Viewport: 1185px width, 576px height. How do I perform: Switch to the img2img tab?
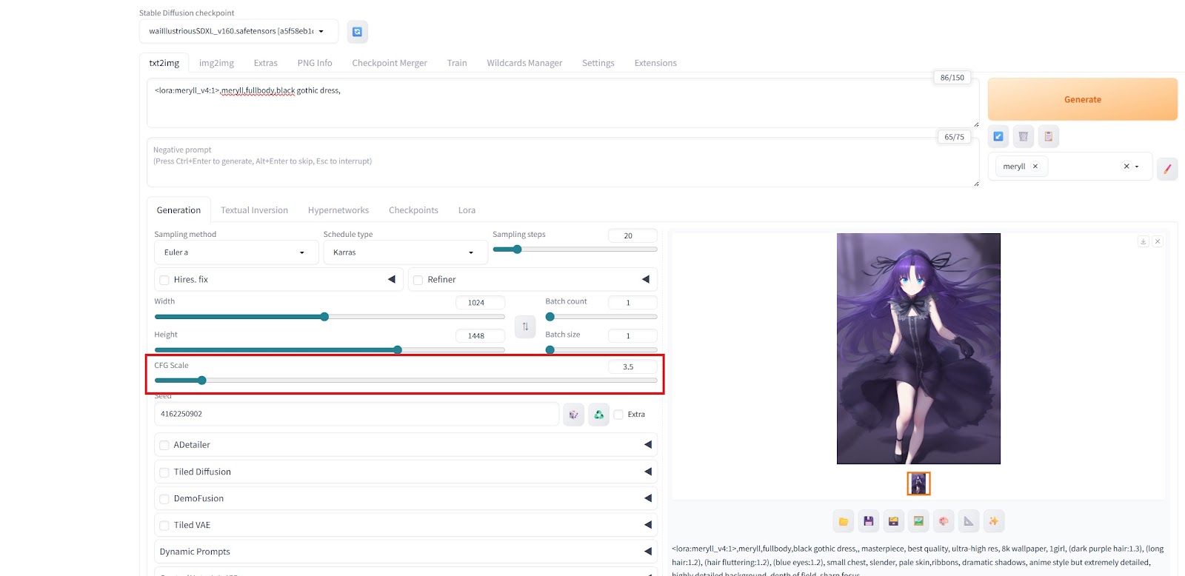point(216,63)
